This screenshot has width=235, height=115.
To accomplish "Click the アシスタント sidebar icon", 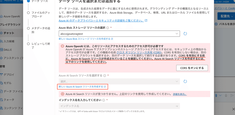I will coord(1,58).
